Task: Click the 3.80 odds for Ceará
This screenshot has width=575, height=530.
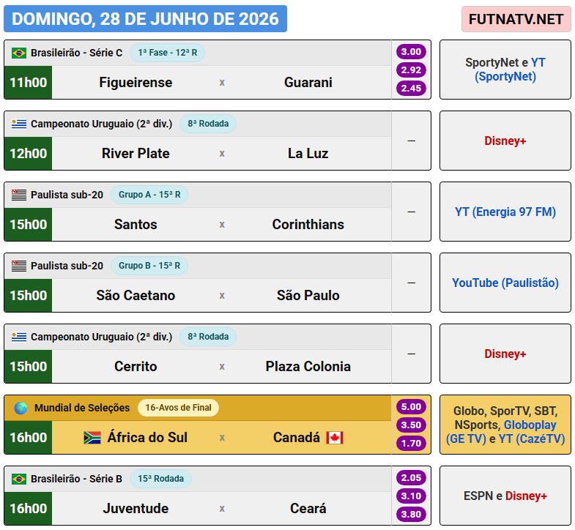Action: [411, 515]
